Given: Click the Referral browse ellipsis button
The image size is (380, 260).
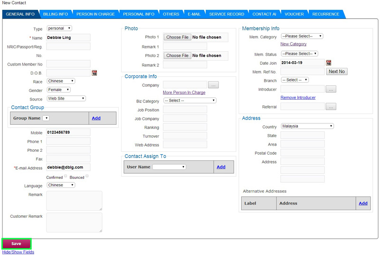Looking at the screenshot, I should 331,107.
